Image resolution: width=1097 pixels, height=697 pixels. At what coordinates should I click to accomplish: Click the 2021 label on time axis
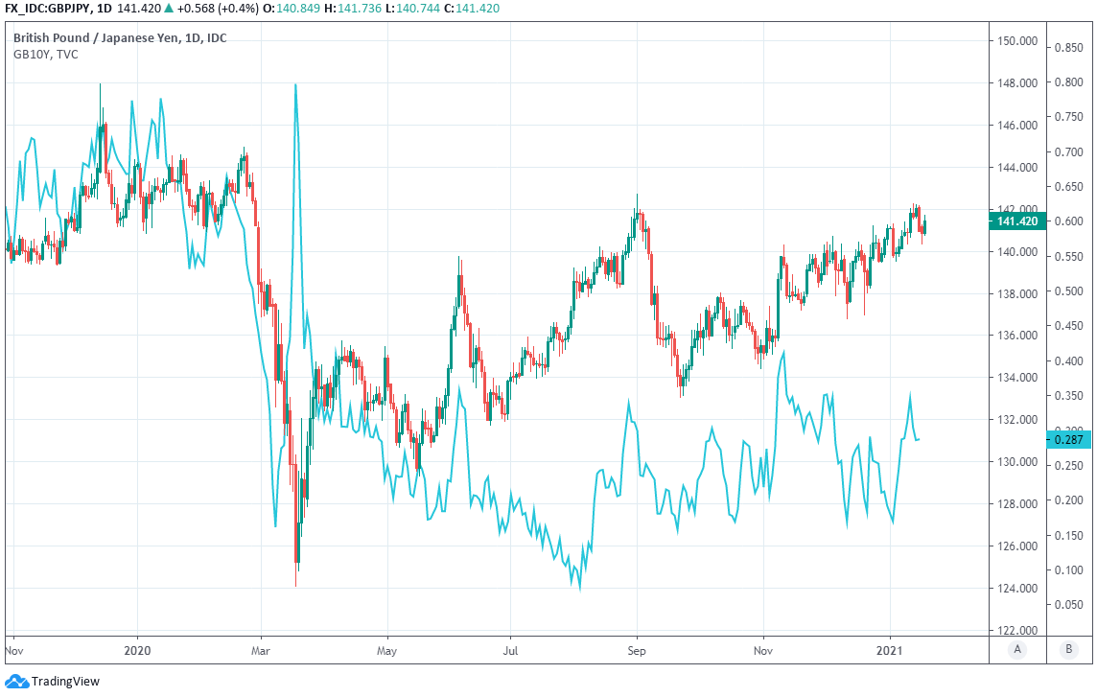891,649
